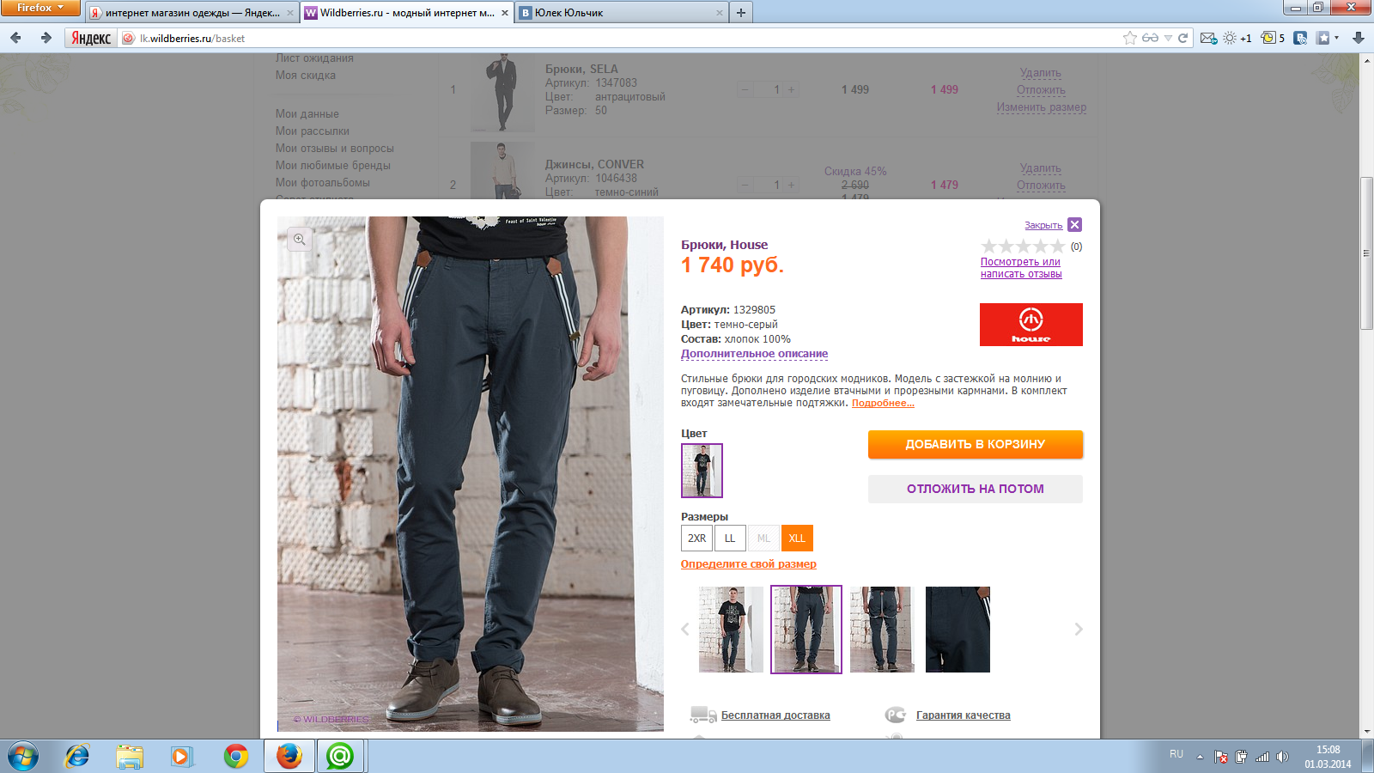Screen dimensions: 1374x773
Task: Select the second thumbnail front trousers view
Action: click(806, 630)
